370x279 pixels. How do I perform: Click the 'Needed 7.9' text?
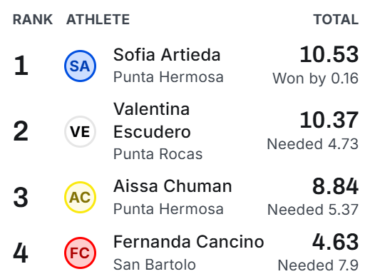pos(318,265)
